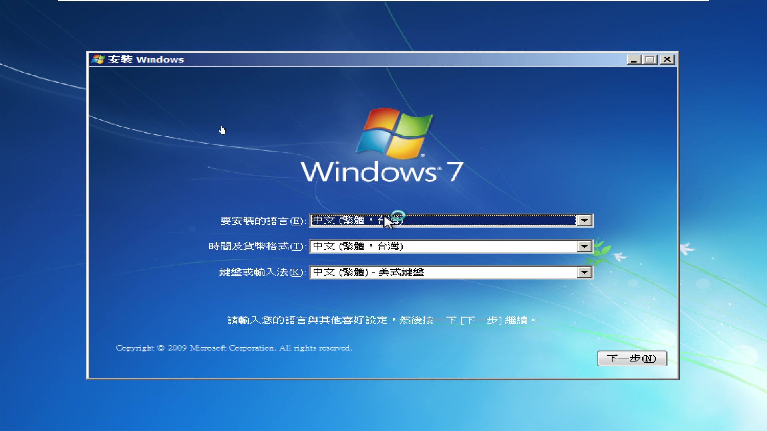
Task: Click the desktop background outside the installer
Action: tap(44, 239)
